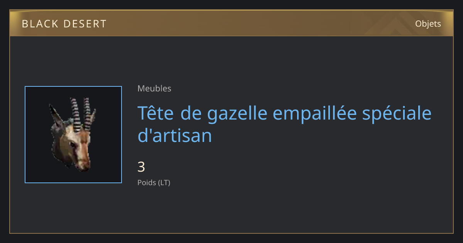Select the Meubles category label

154,88
